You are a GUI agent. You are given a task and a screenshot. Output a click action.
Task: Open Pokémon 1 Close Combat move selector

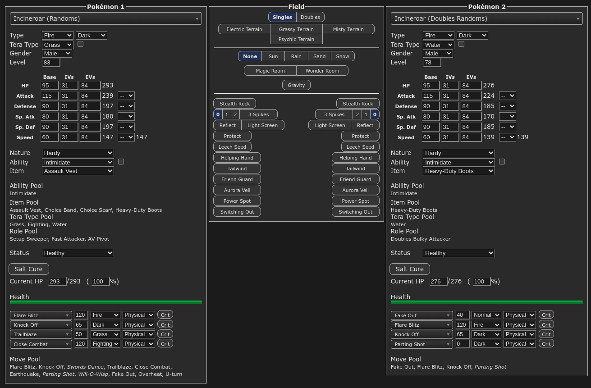point(41,344)
